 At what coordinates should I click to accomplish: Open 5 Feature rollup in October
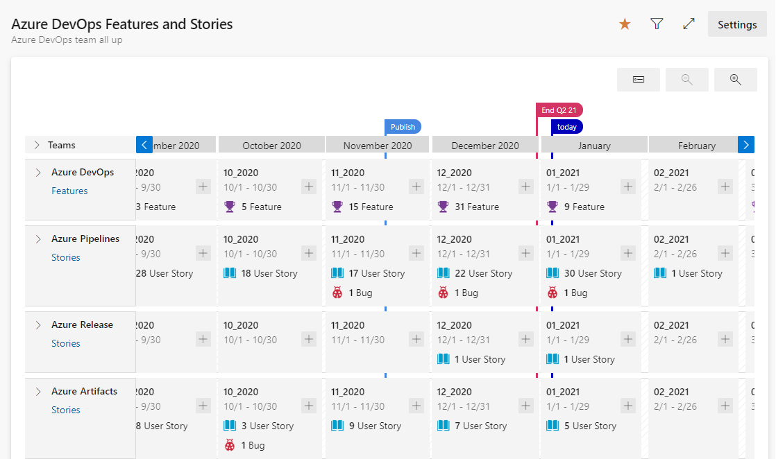253,207
